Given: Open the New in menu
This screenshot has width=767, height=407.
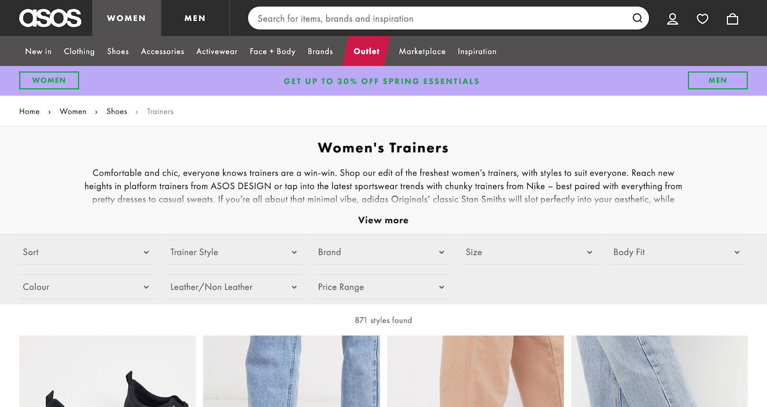Looking at the screenshot, I should click(38, 51).
